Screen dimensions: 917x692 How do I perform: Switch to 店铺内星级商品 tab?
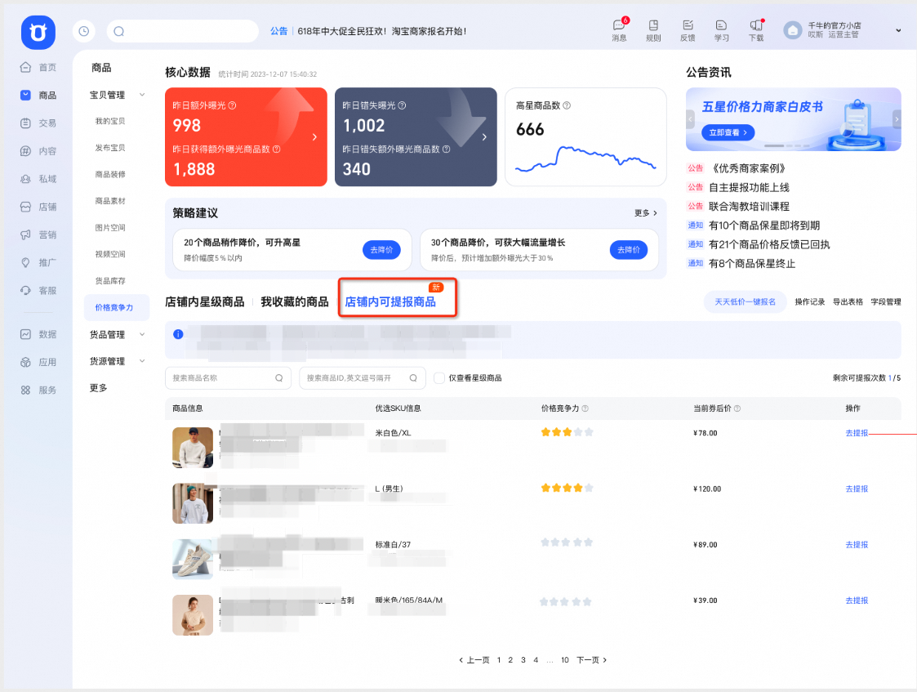205,301
